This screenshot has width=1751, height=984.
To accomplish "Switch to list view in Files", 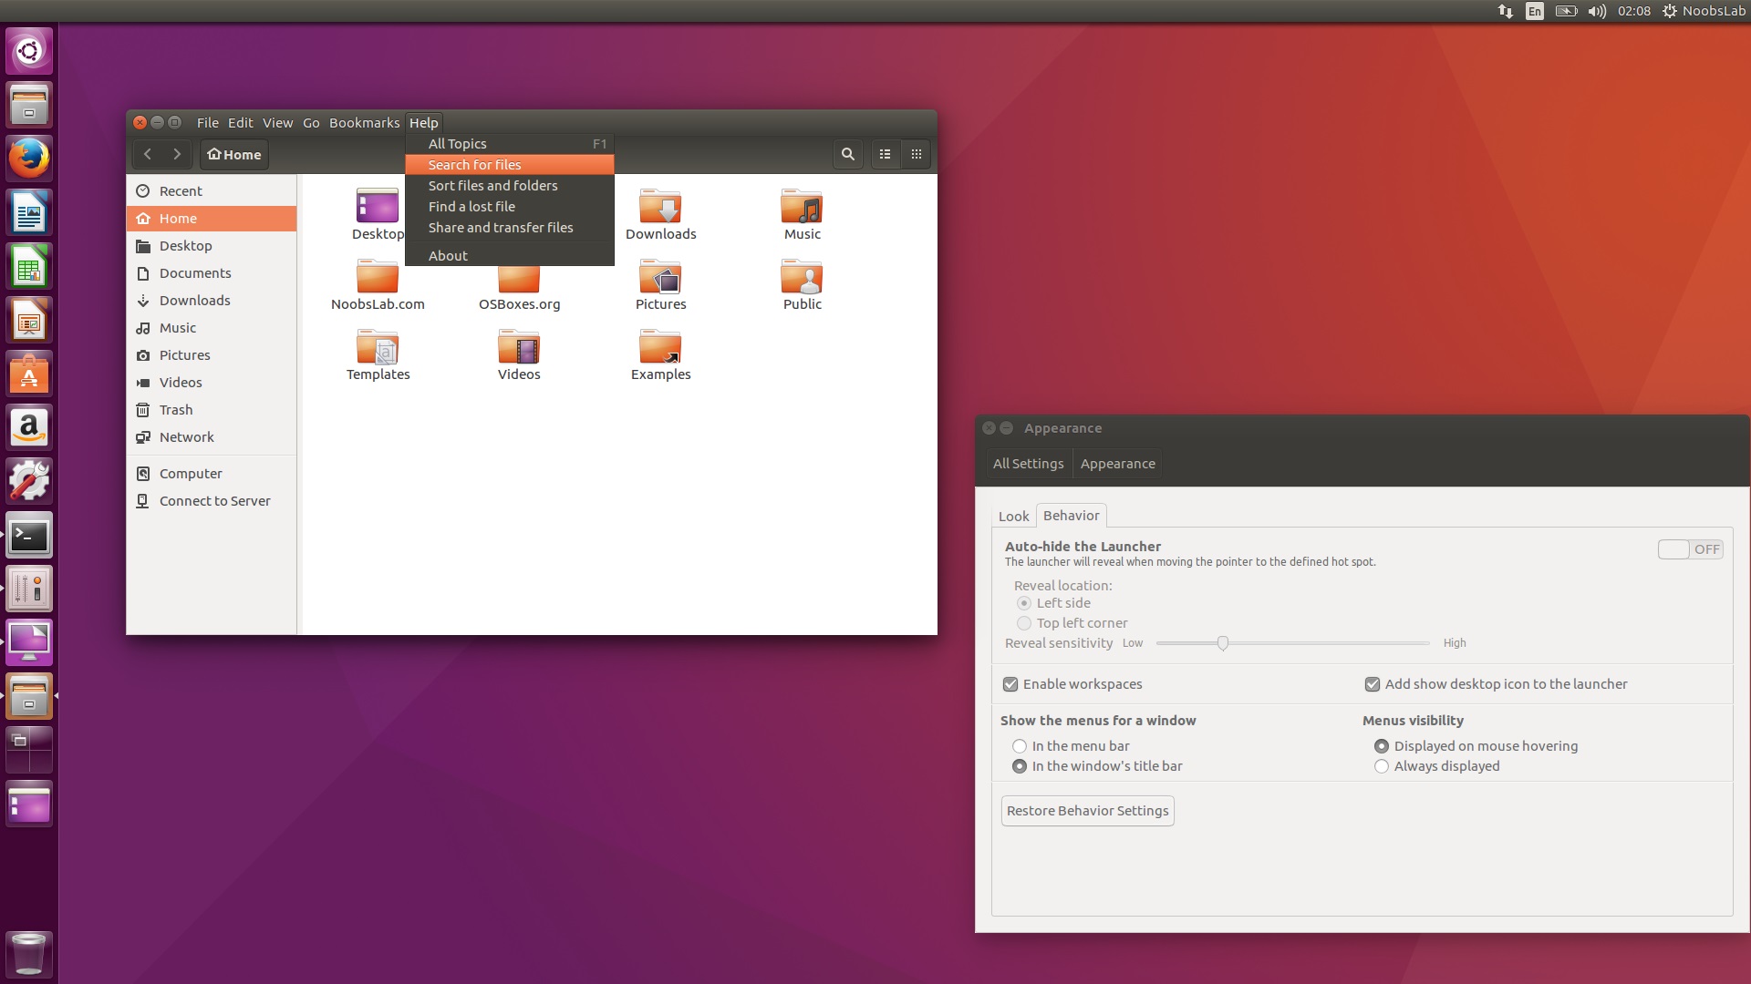I will point(885,155).
